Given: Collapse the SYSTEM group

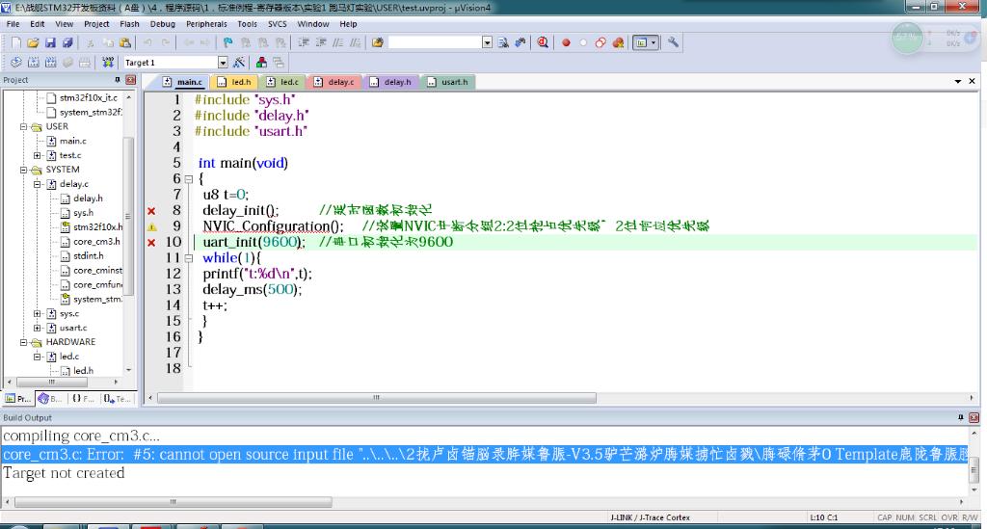Looking at the screenshot, I should pos(23,170).
